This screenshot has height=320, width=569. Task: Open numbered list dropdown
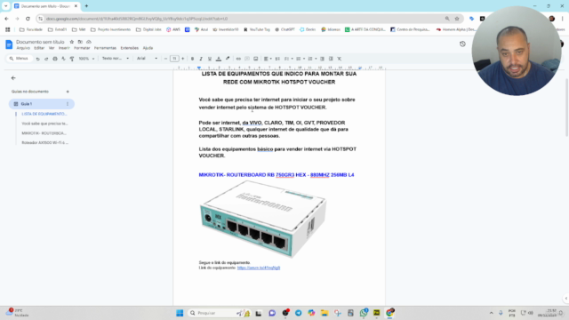(x=312, y=59)
